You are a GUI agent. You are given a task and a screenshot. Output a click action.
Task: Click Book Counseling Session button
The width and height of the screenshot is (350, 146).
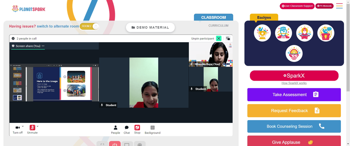[294, 126]
